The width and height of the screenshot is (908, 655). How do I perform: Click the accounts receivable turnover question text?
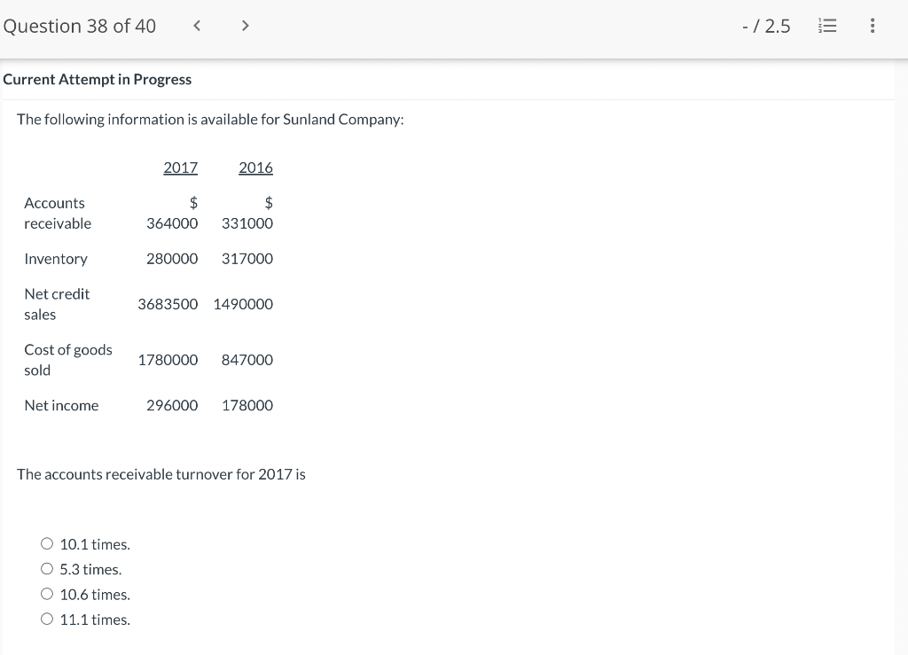click(x=161, y=474)
